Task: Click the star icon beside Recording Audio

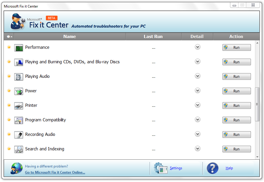Action: point(9,134)
